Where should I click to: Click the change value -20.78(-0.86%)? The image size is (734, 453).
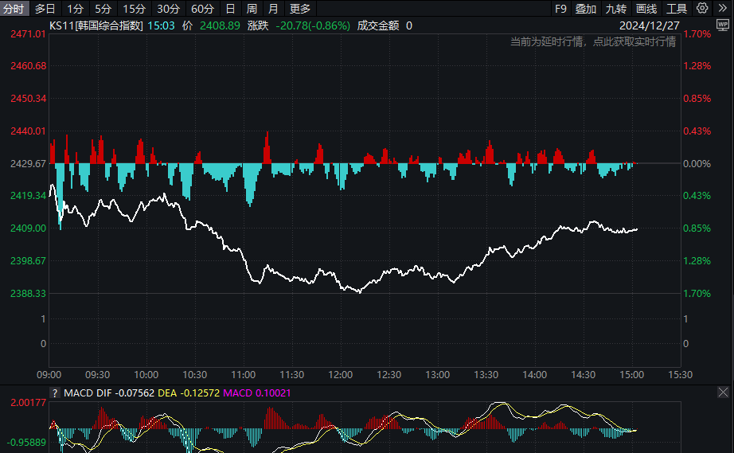[313, 25]
